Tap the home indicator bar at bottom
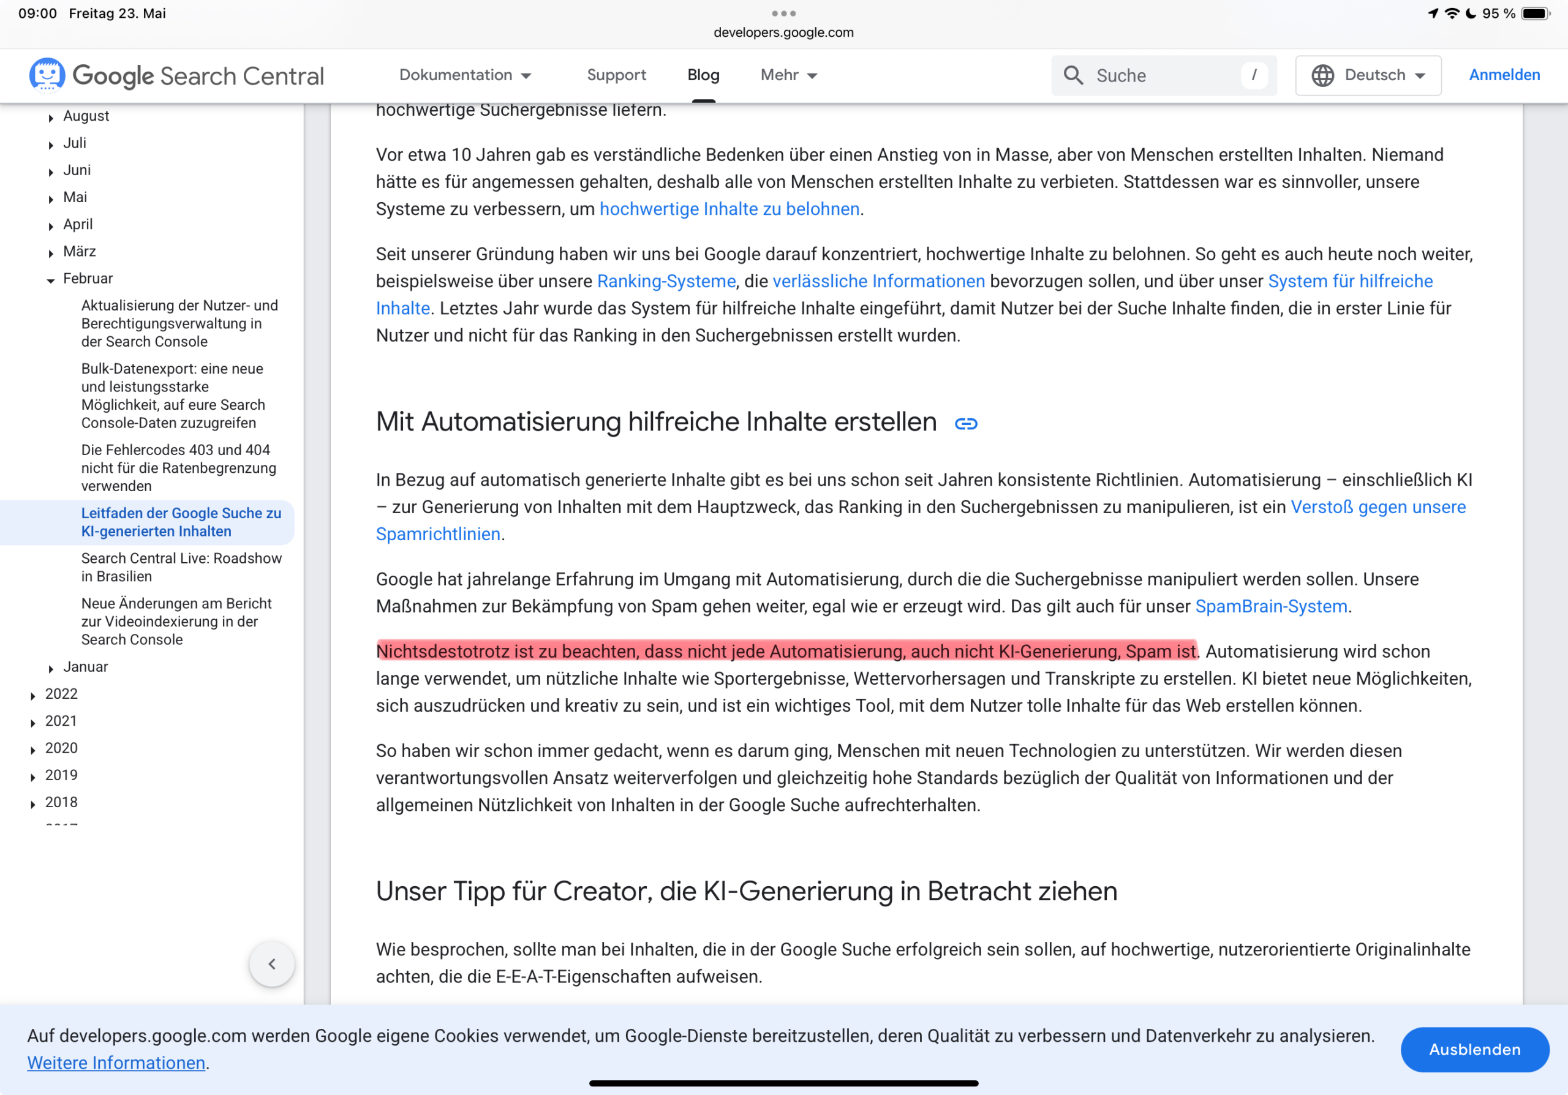1568x1095 pixels. pyautogui.click(x=783, y=1083)
